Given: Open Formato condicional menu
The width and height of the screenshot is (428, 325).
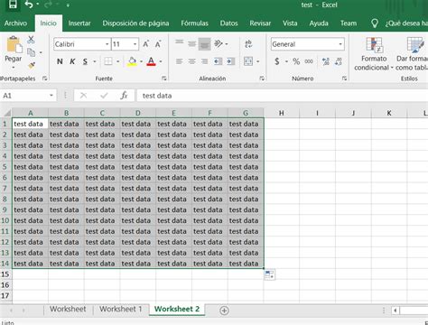Looking at the screenshot, I should (374, 54).
